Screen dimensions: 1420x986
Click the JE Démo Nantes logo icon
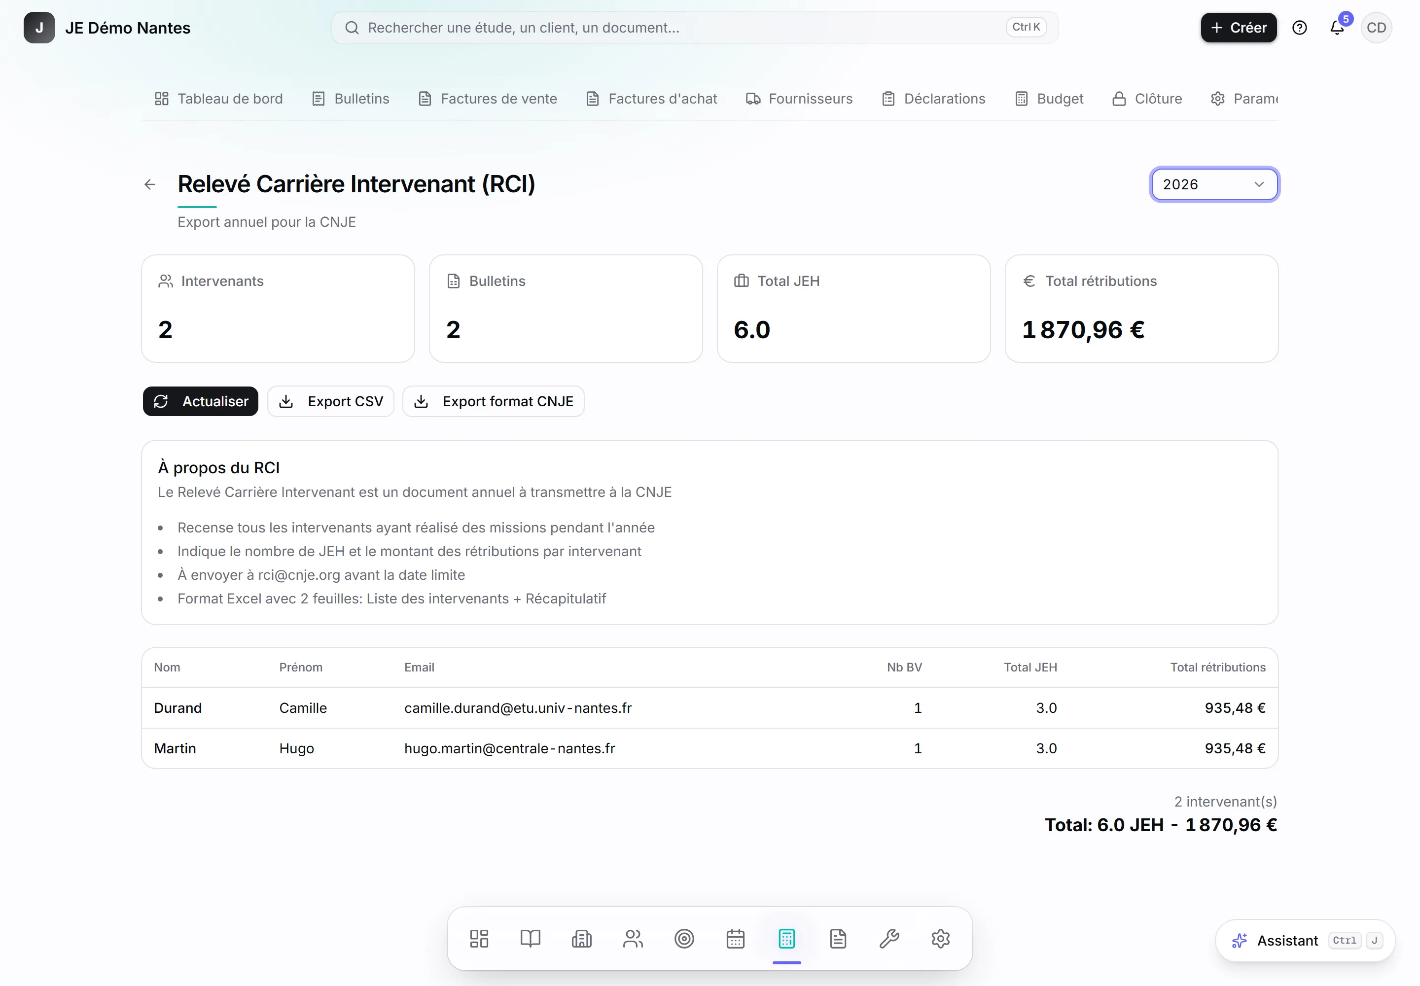39,28
